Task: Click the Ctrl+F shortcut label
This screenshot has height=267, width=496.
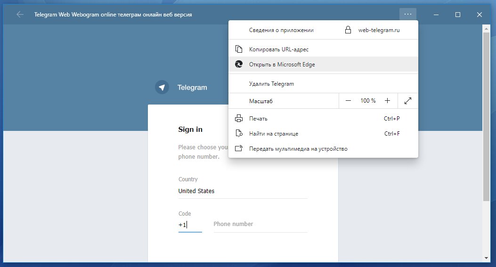Action: click(392, 134)
